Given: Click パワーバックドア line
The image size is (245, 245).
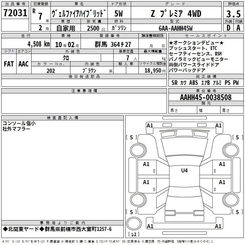Looking at the screenshot, I should pos(187,70).
